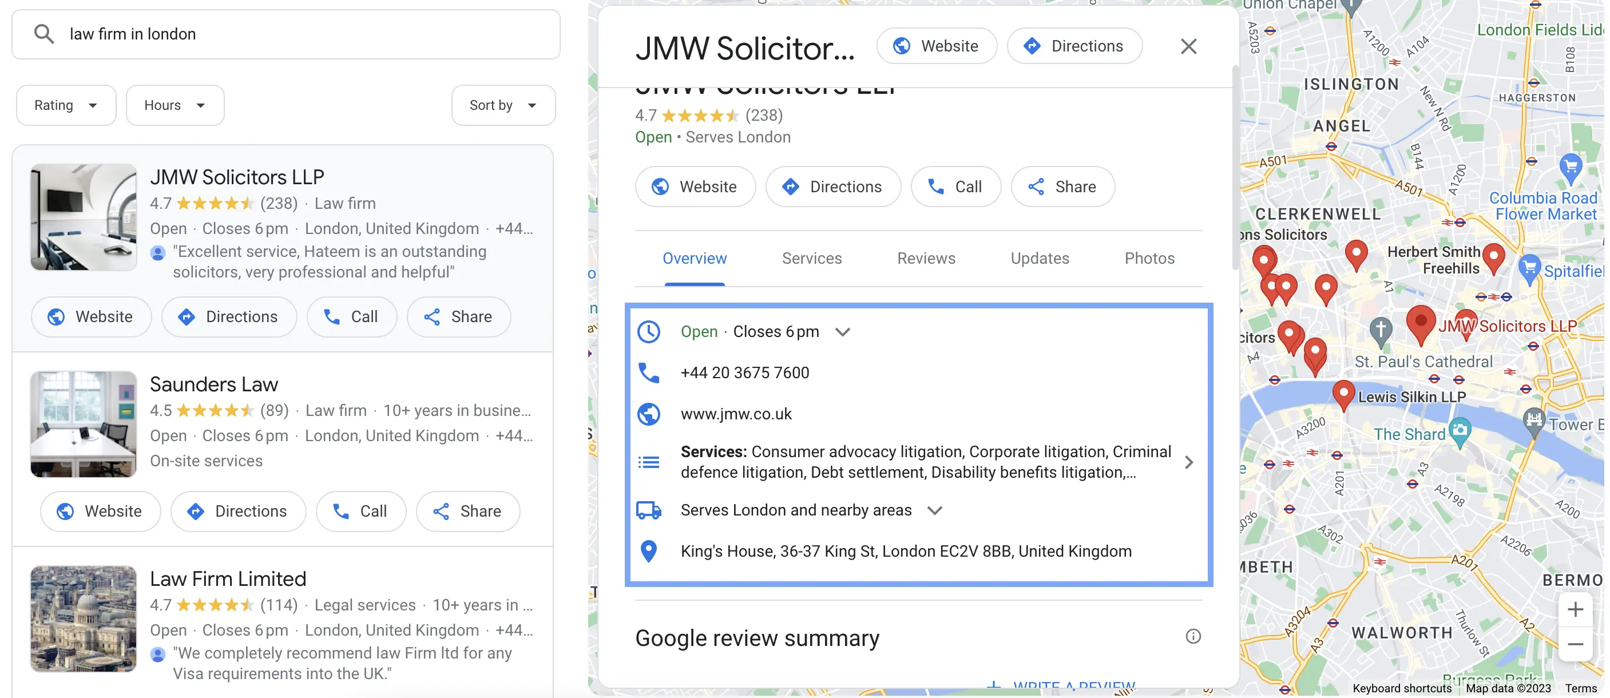This screenshot has width=1610, height=698.
Task: Switch to the Reviews tab in panel
Action: [926, 259]
